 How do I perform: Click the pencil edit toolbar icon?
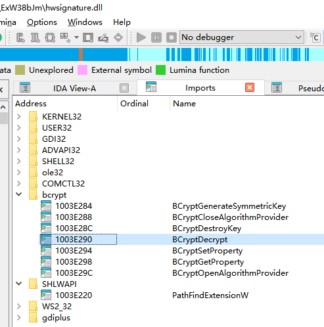click(103, 37)
